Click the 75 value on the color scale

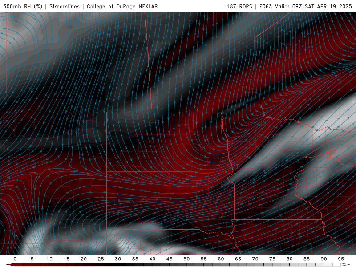pos(272,259)
